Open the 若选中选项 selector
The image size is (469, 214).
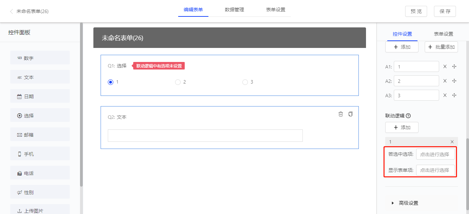pos(435,154)
